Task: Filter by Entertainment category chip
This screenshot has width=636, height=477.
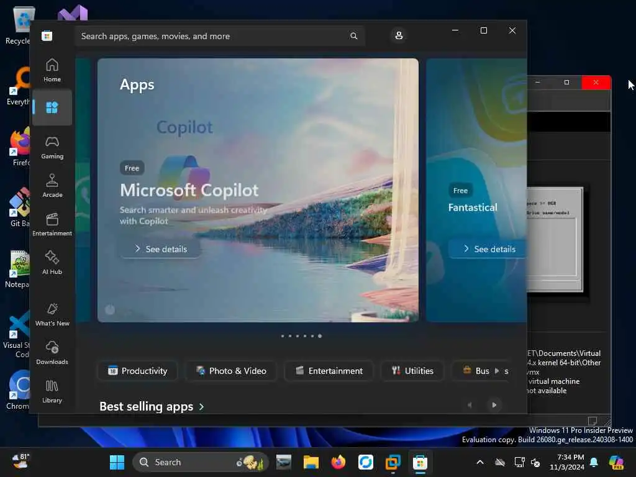Action: pos(329,371)
